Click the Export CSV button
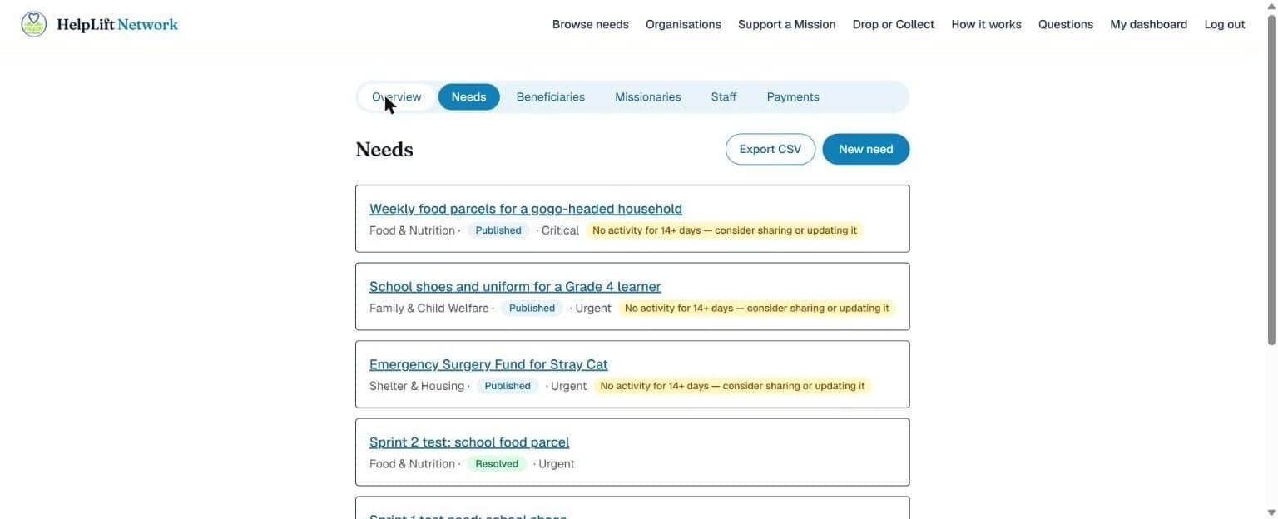This screenshot has height=519, width=1278. pyautogui.click(x=770, y=150)
